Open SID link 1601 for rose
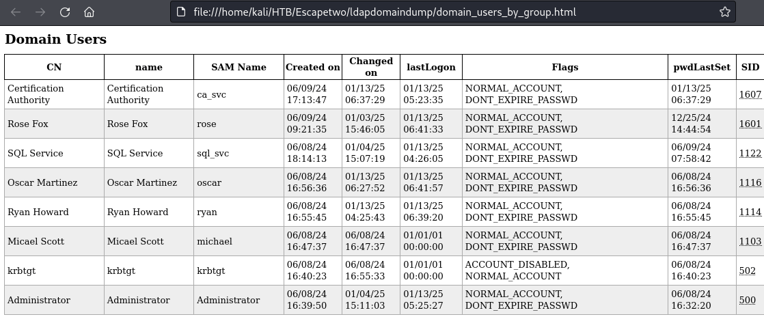The image size is (764, 319). click(x=750, y=124)
